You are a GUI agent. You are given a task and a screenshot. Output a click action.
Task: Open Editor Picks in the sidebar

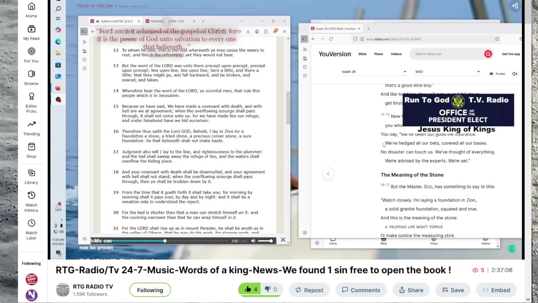tap(31, 103)
